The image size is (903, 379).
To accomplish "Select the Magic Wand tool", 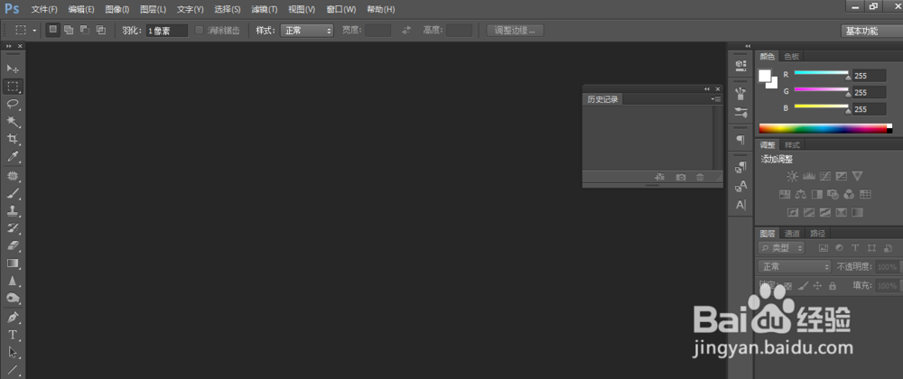I will 13,121.
